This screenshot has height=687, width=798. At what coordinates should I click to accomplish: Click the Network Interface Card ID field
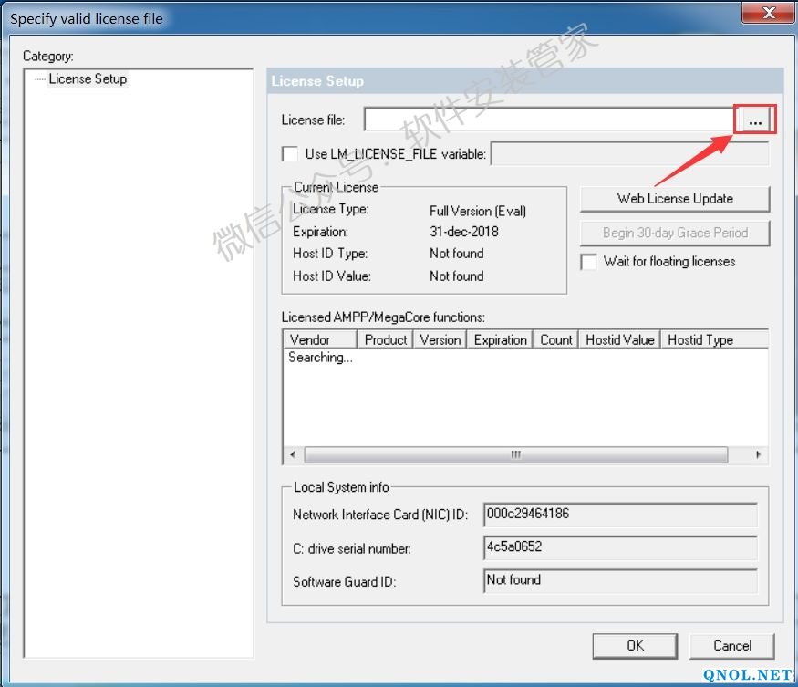click(619, 515)
